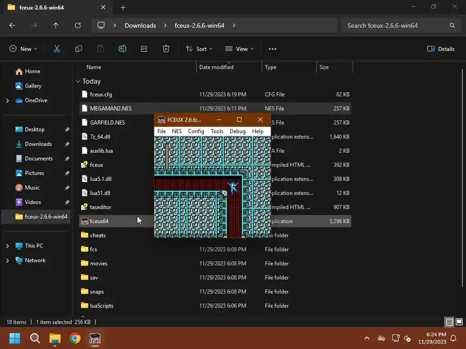Toggle the Details pane button

(441, 49)
